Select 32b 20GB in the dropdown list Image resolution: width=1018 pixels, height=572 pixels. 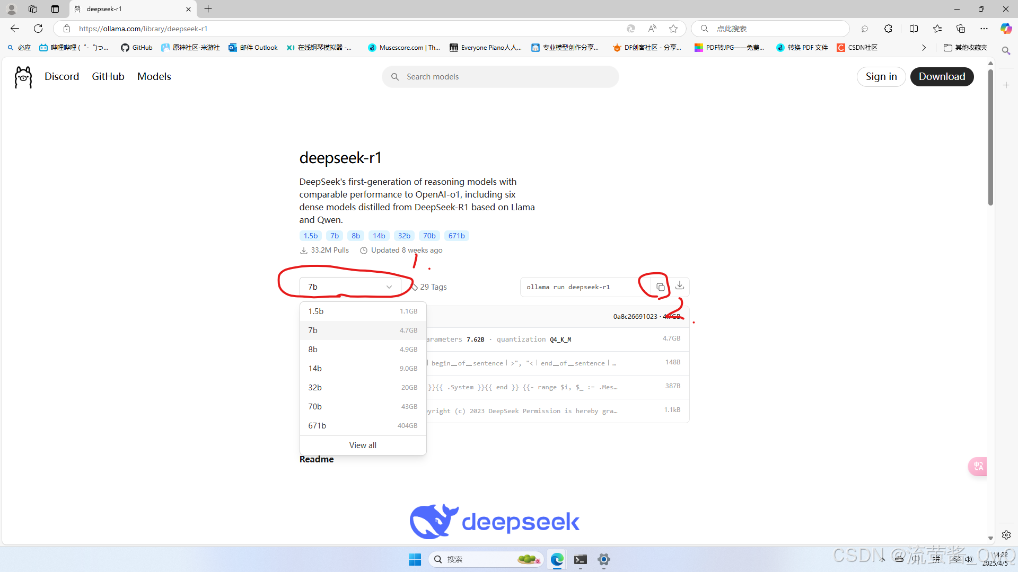(363, 388)
